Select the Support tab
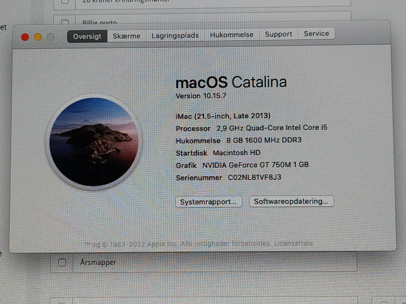The image size is (406, 304). coord(278,34)
